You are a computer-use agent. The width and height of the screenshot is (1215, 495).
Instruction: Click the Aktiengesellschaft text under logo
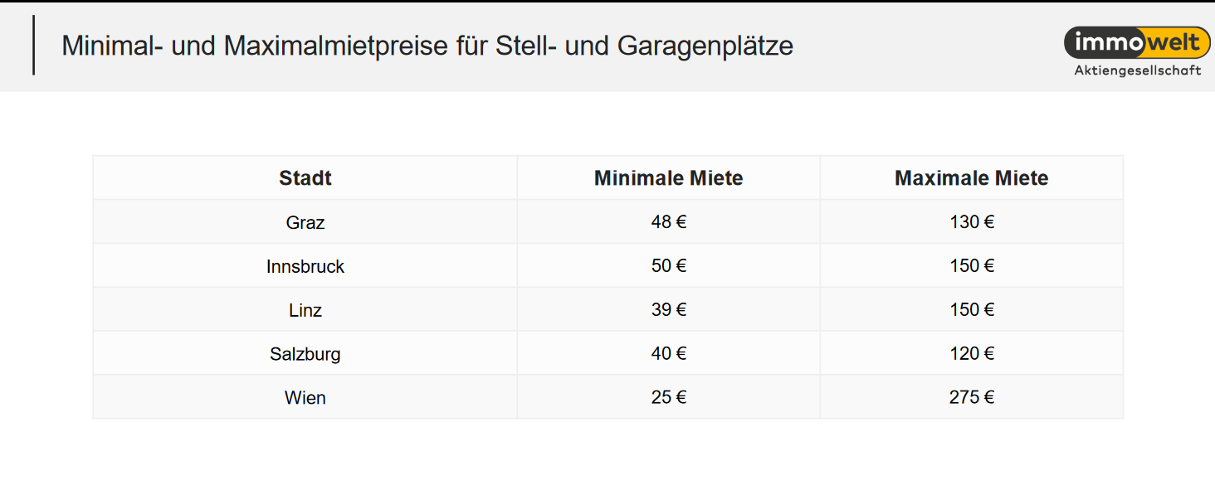[1138, 70]
